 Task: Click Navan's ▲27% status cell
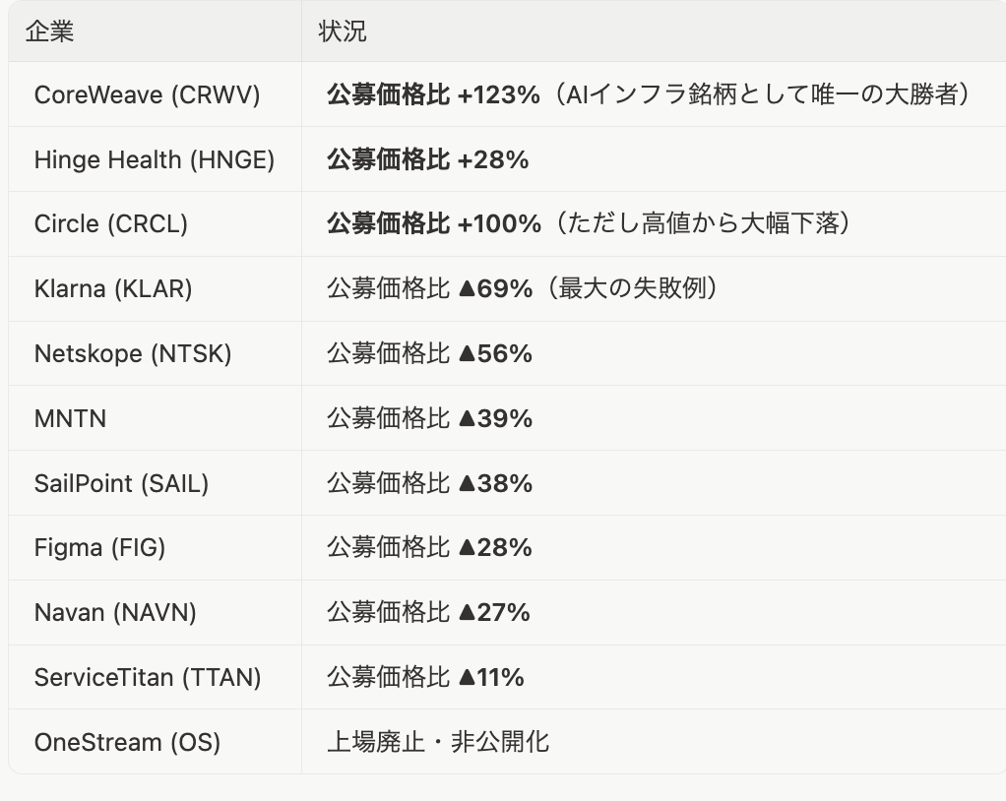coord(428,613)
